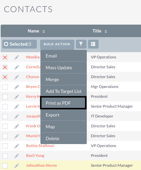Select Print as PDF option
141x170 pixels.
(63, 103)
